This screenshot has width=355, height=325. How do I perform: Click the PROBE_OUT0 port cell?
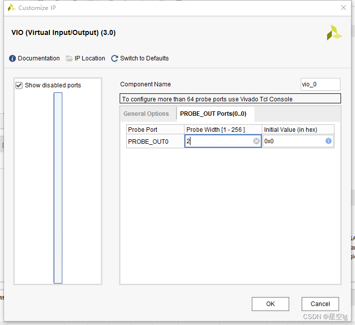coord(155,141)
